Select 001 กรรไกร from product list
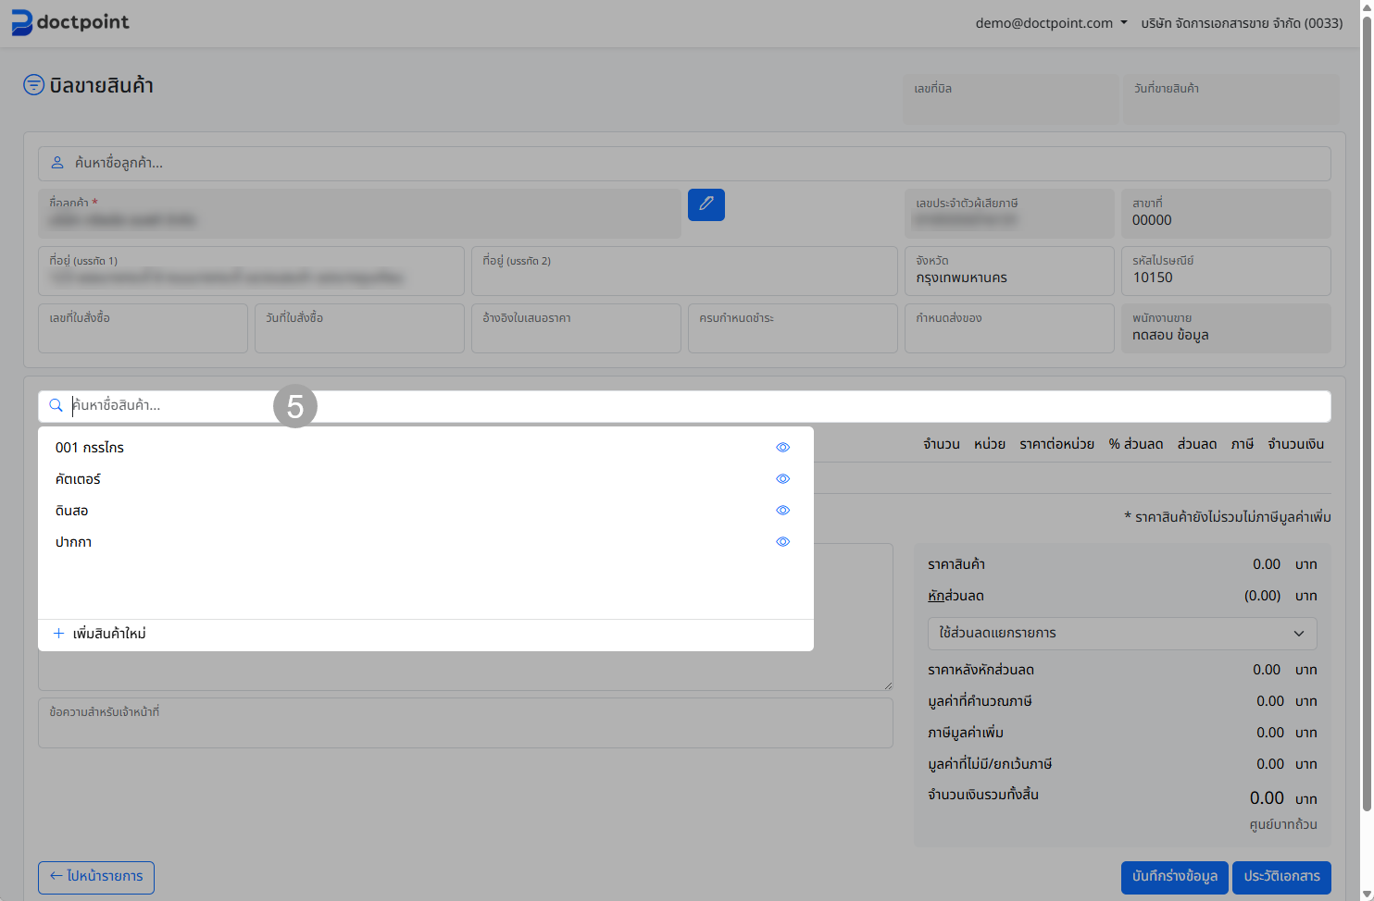1374x901 pixels. 90,448
